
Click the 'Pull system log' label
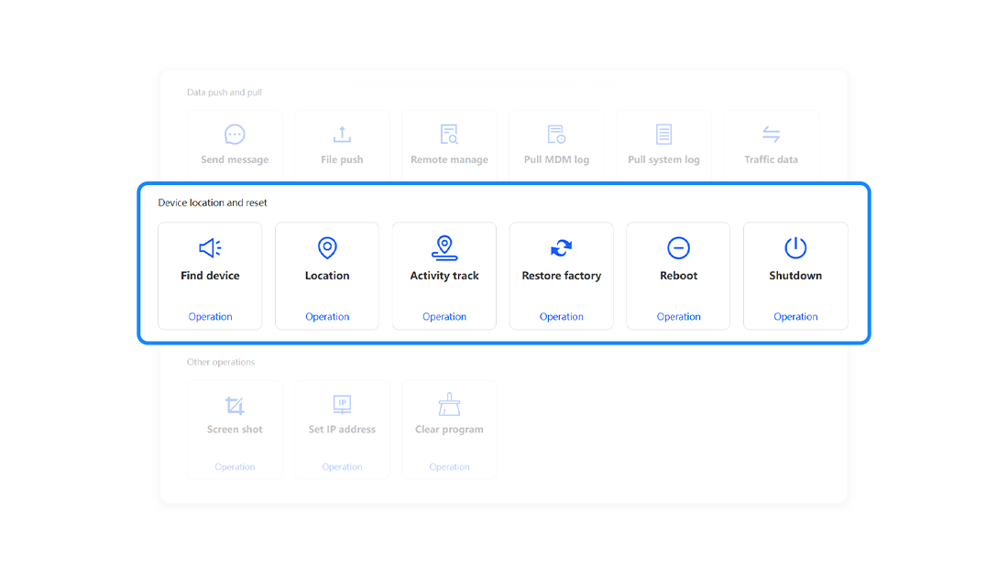point(664,159)
